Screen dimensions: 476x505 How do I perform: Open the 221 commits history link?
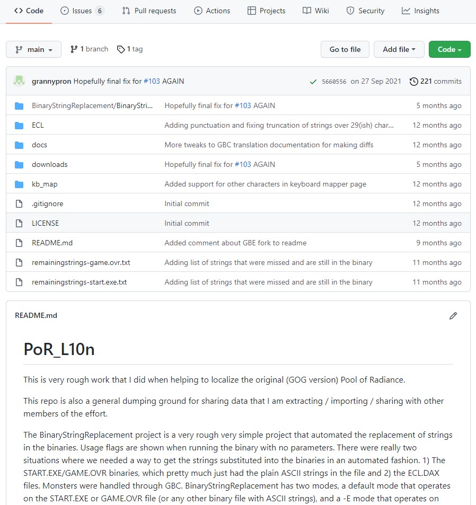pyautogui.click(x=440, y=82)
